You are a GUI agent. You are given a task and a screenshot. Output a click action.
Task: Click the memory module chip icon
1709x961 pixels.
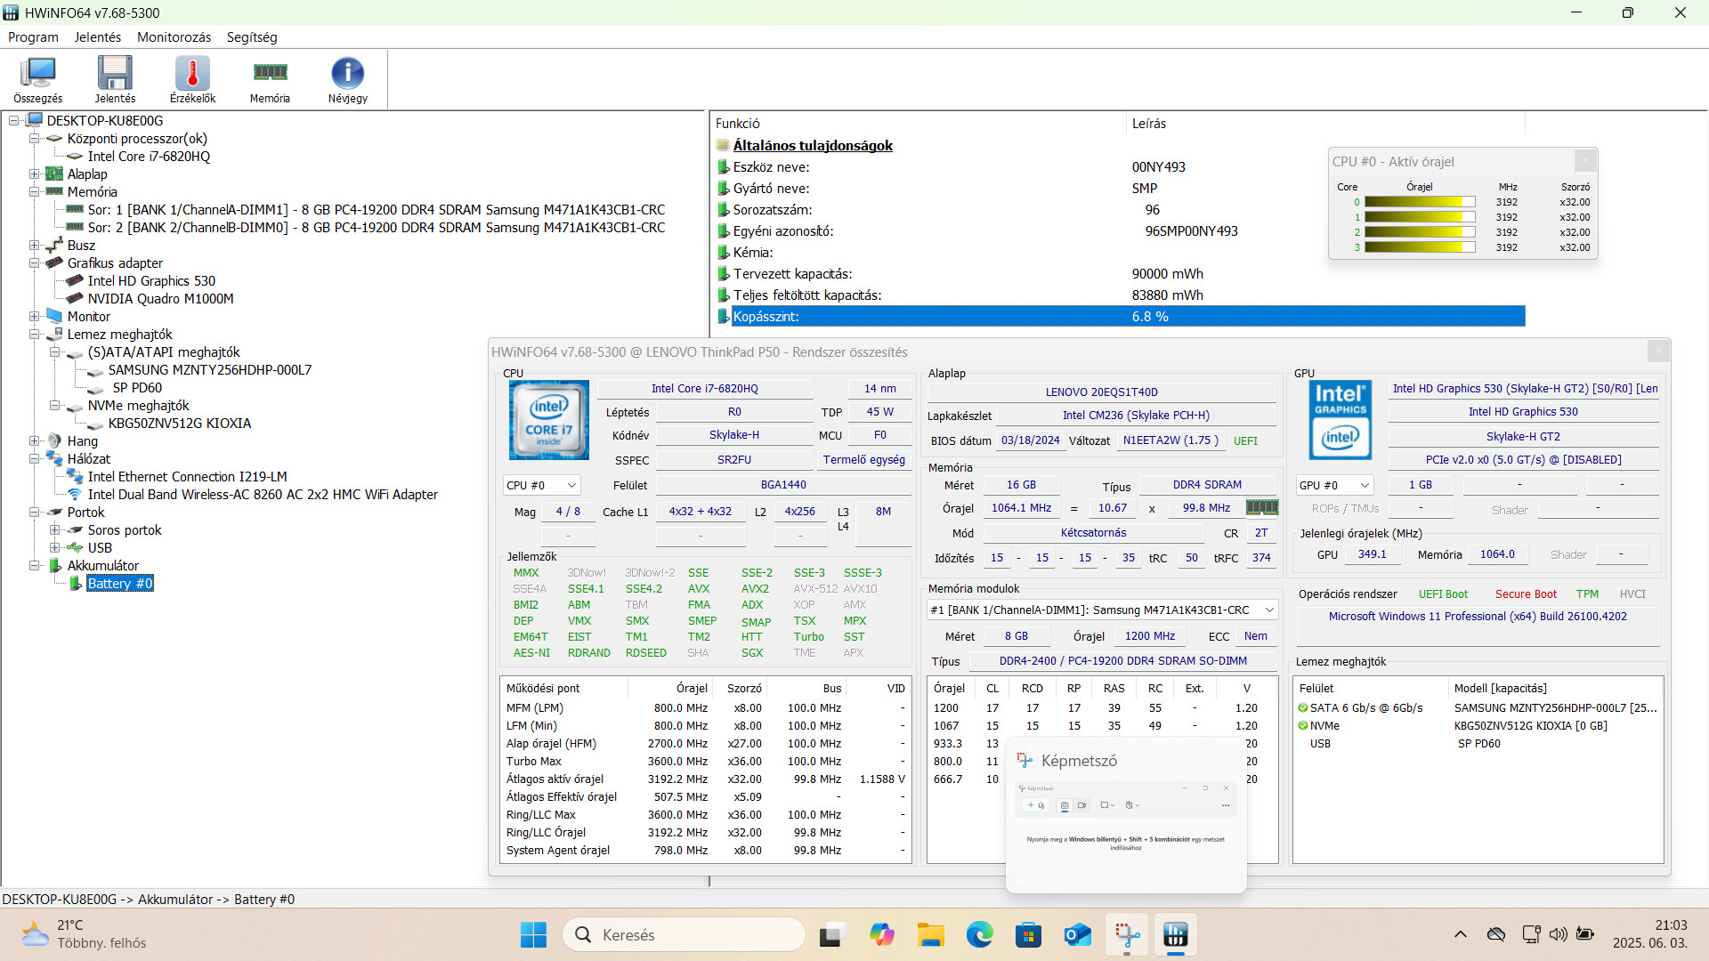click(x=1261, y=508)
